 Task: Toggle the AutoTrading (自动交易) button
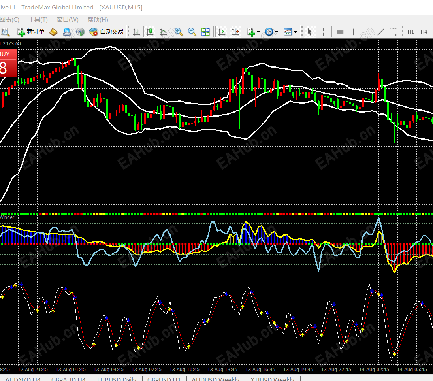click(x=107, y=32)
